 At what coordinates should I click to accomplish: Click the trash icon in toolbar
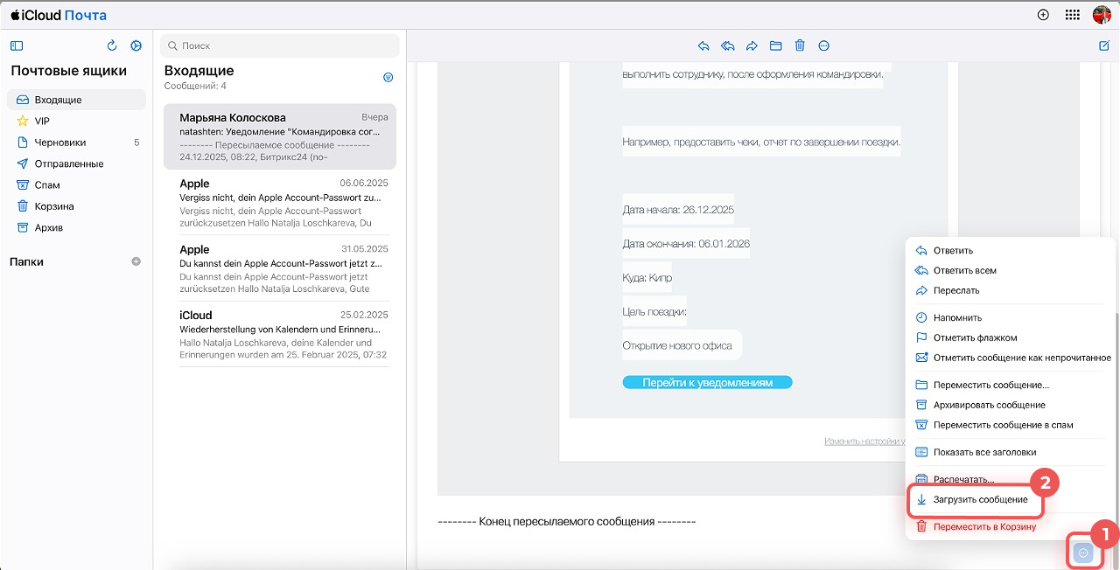[800, 46]
